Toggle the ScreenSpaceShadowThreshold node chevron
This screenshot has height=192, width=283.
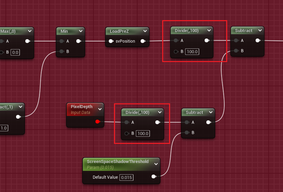pyautogui.click(x=156, y=164)
